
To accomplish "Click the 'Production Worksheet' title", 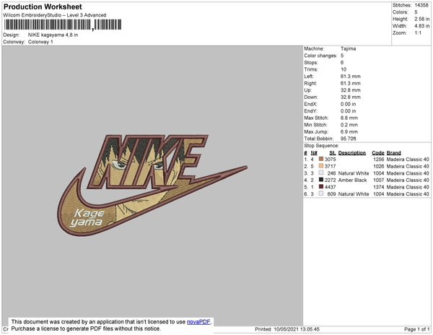I will point(43,7).
